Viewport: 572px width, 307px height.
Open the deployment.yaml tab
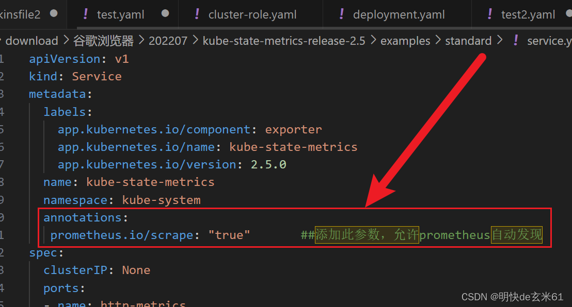(x=399, y=14)
